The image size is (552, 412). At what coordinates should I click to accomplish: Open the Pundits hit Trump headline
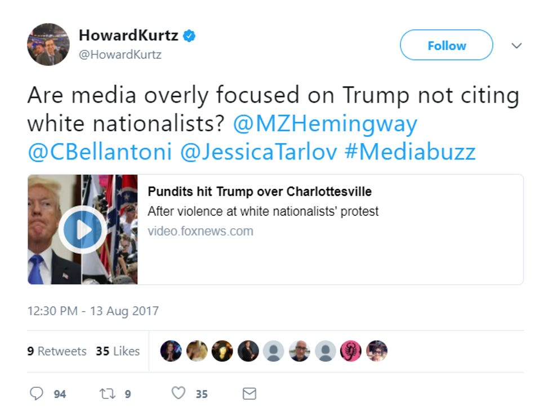[x=260, y=192]
